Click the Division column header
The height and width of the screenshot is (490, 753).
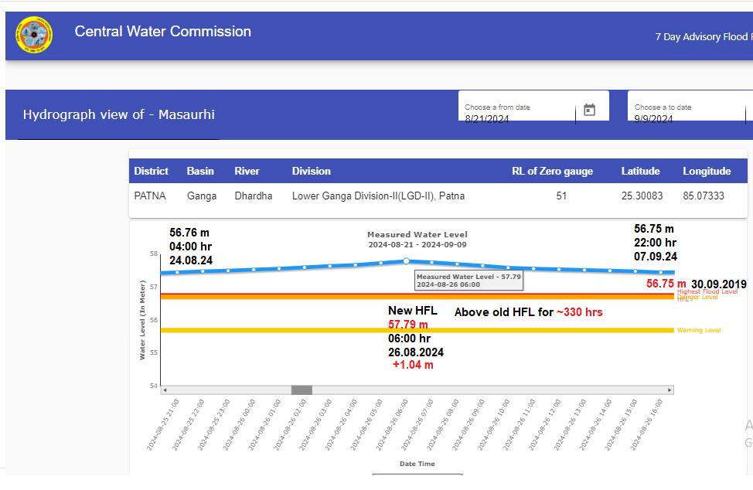click(311, 171)
